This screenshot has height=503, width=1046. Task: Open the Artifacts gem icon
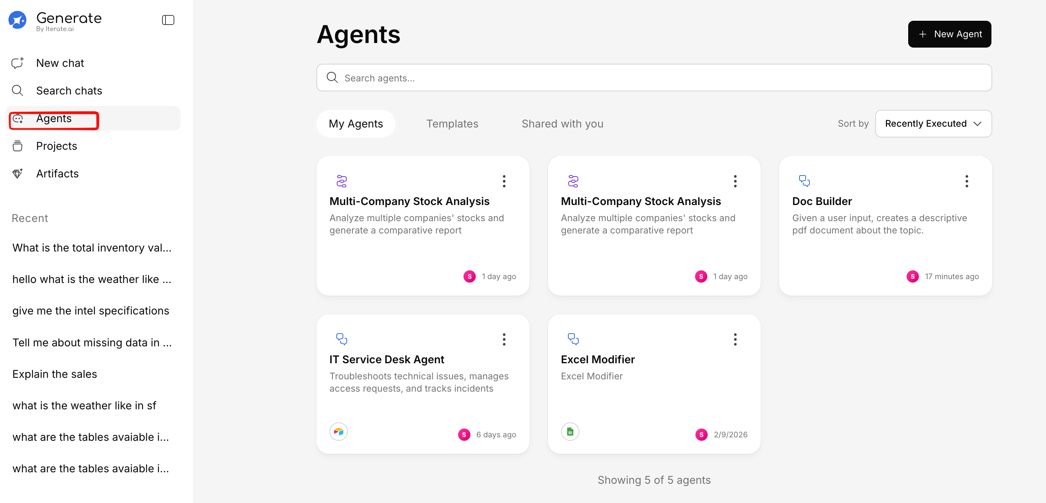[x=17, y=173]
